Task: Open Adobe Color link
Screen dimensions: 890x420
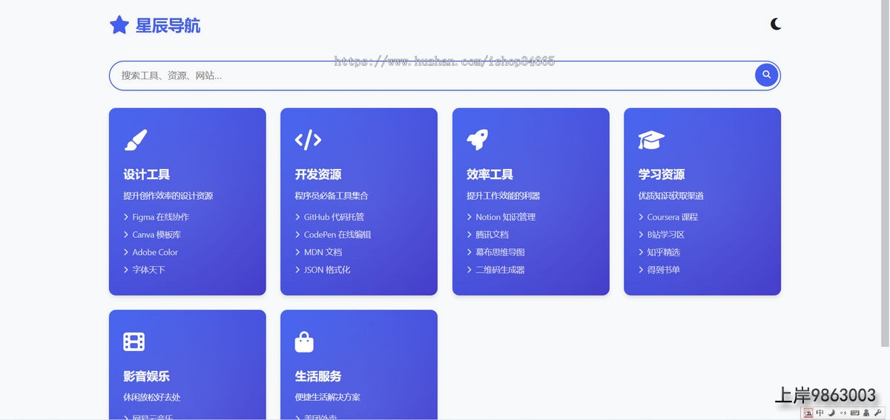Action: click(155, 253)
